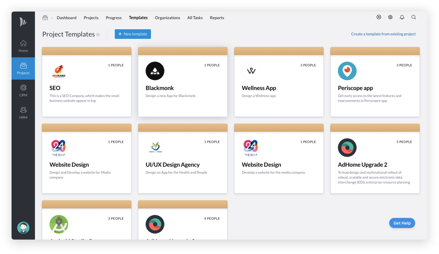Click the app logo in the sidebar
This screenshot has width=439, height=254.
[x=23, y=22]
